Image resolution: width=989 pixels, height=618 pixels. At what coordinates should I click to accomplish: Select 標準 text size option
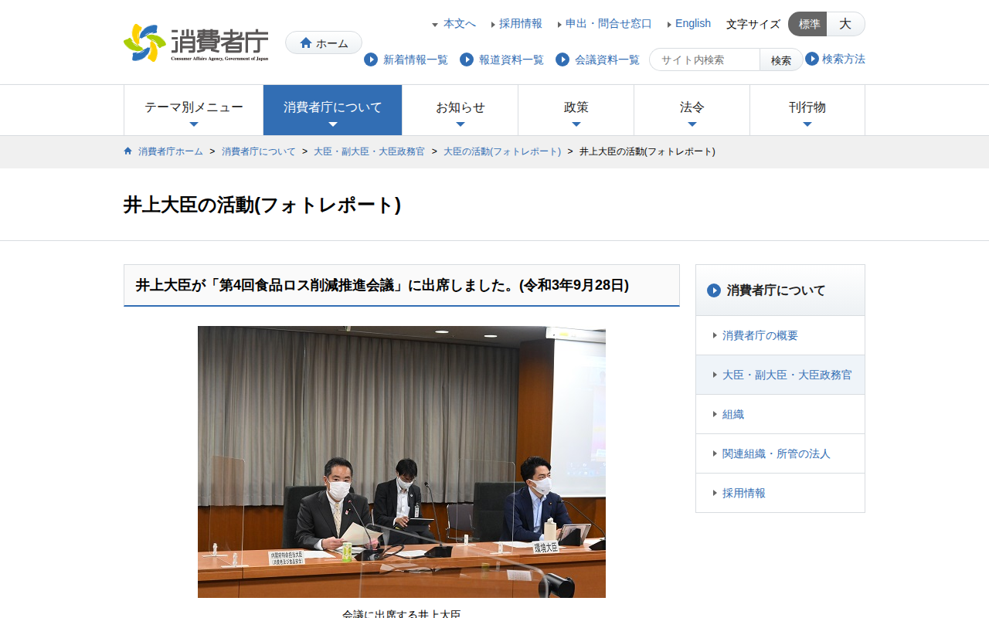(x=808, y=24)
